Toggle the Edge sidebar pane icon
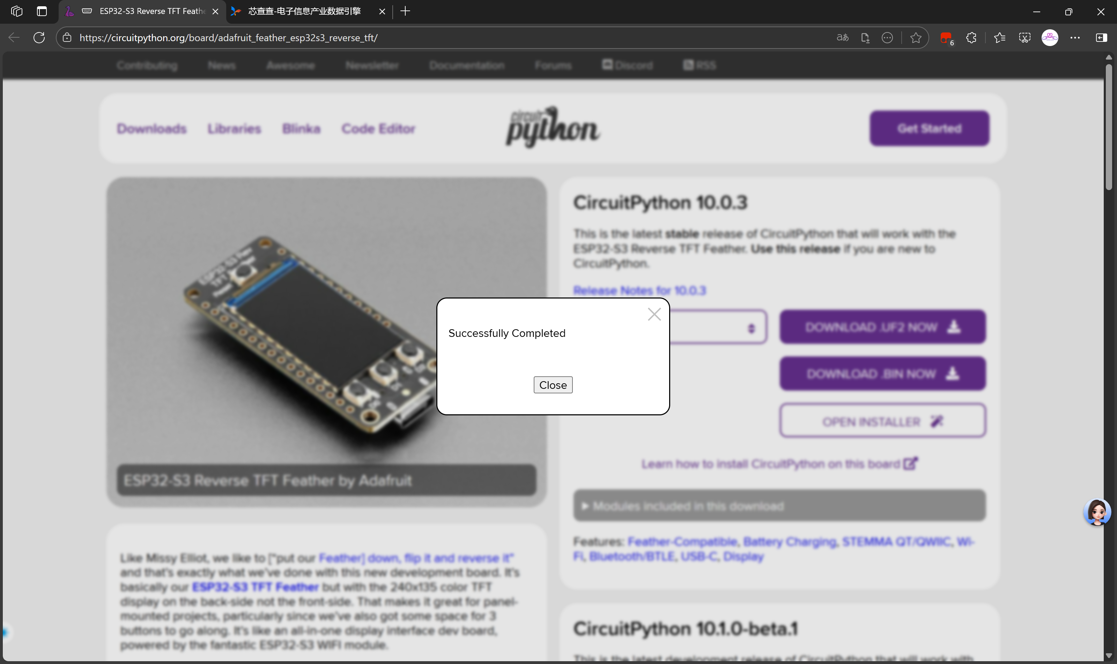This screenshot has width=1117, height=664. tap(1101, 38)
